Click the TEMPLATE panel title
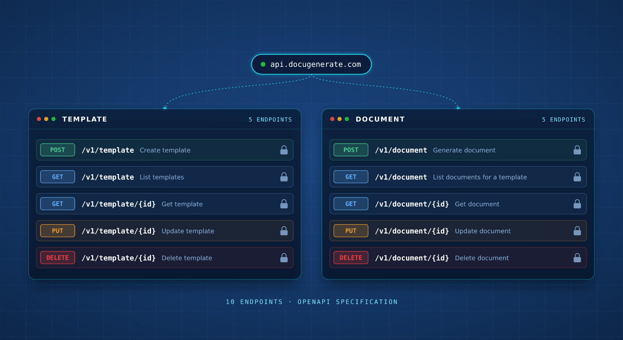 click(x=84, y=119)
